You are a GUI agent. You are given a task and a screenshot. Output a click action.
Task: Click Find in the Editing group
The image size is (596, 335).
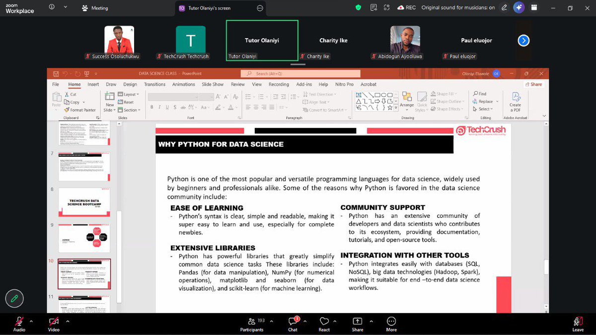point(479,94)
